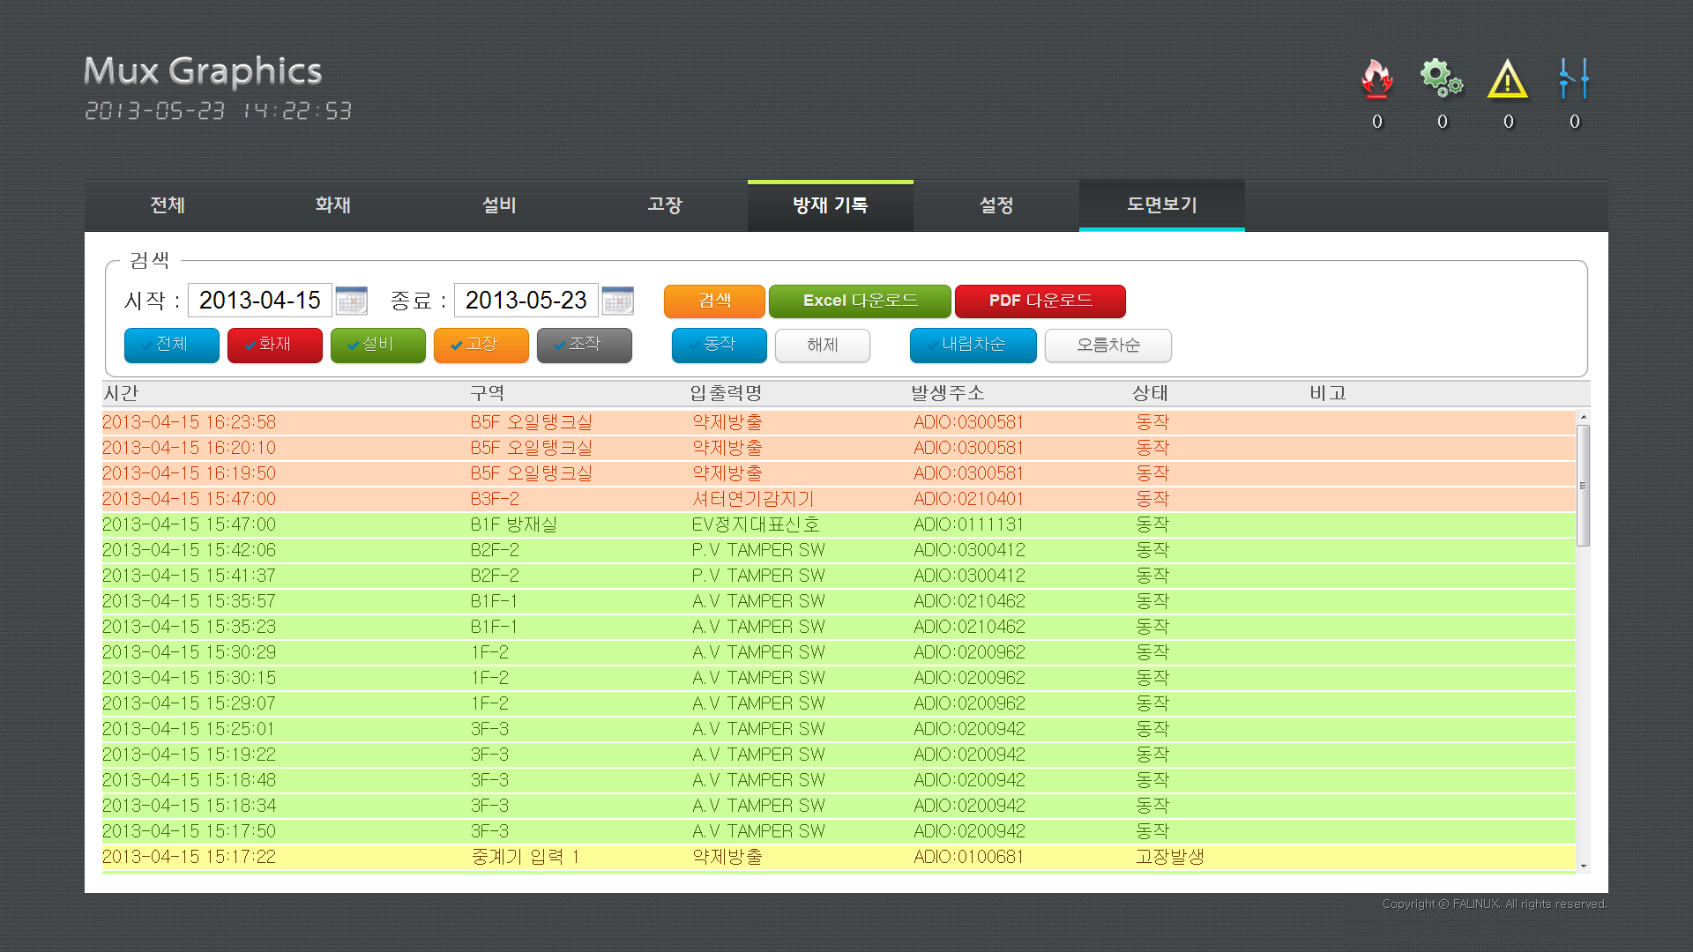Select the row at 2013-04-15 15:29:07
The width and height of the screenshot is (1693, 952).
pos(839,703)
